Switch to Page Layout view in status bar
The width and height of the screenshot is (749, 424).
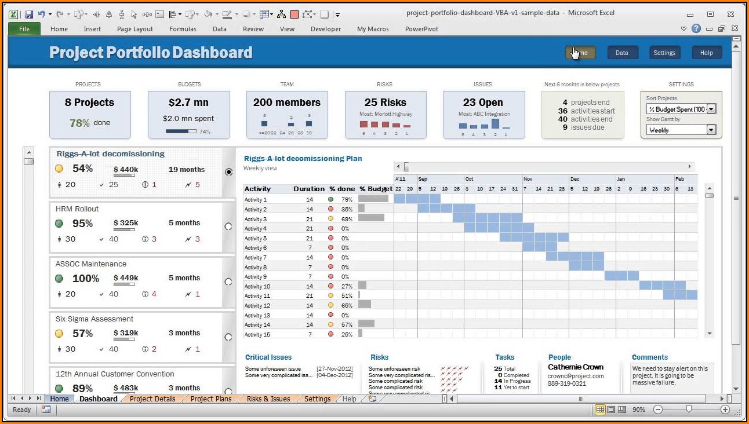pyautogui.click(x=611, y=410)
